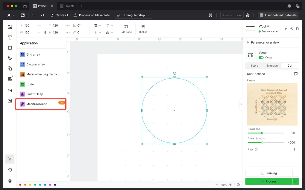This screenshot has width=305, height=190.
Task: Open the layers panel icon
Action: [x=10, y=181]
